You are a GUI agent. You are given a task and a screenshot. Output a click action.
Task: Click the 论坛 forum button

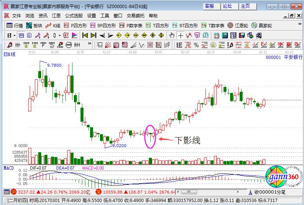click(228, 6)
